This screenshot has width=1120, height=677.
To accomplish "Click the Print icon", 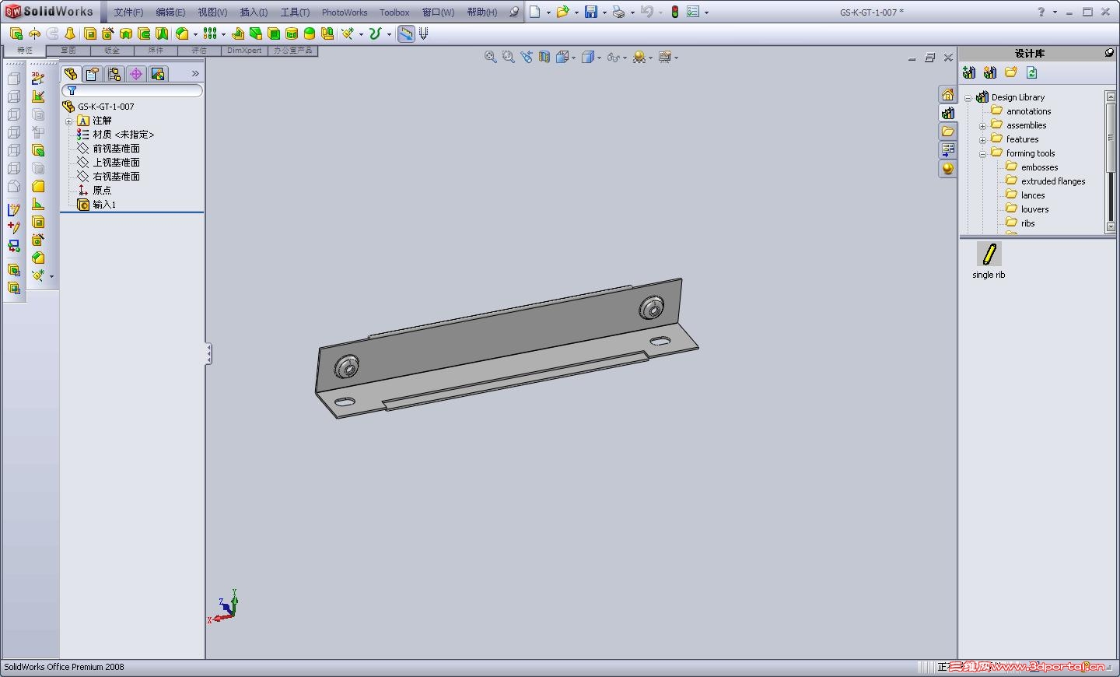I will (619, 12).
